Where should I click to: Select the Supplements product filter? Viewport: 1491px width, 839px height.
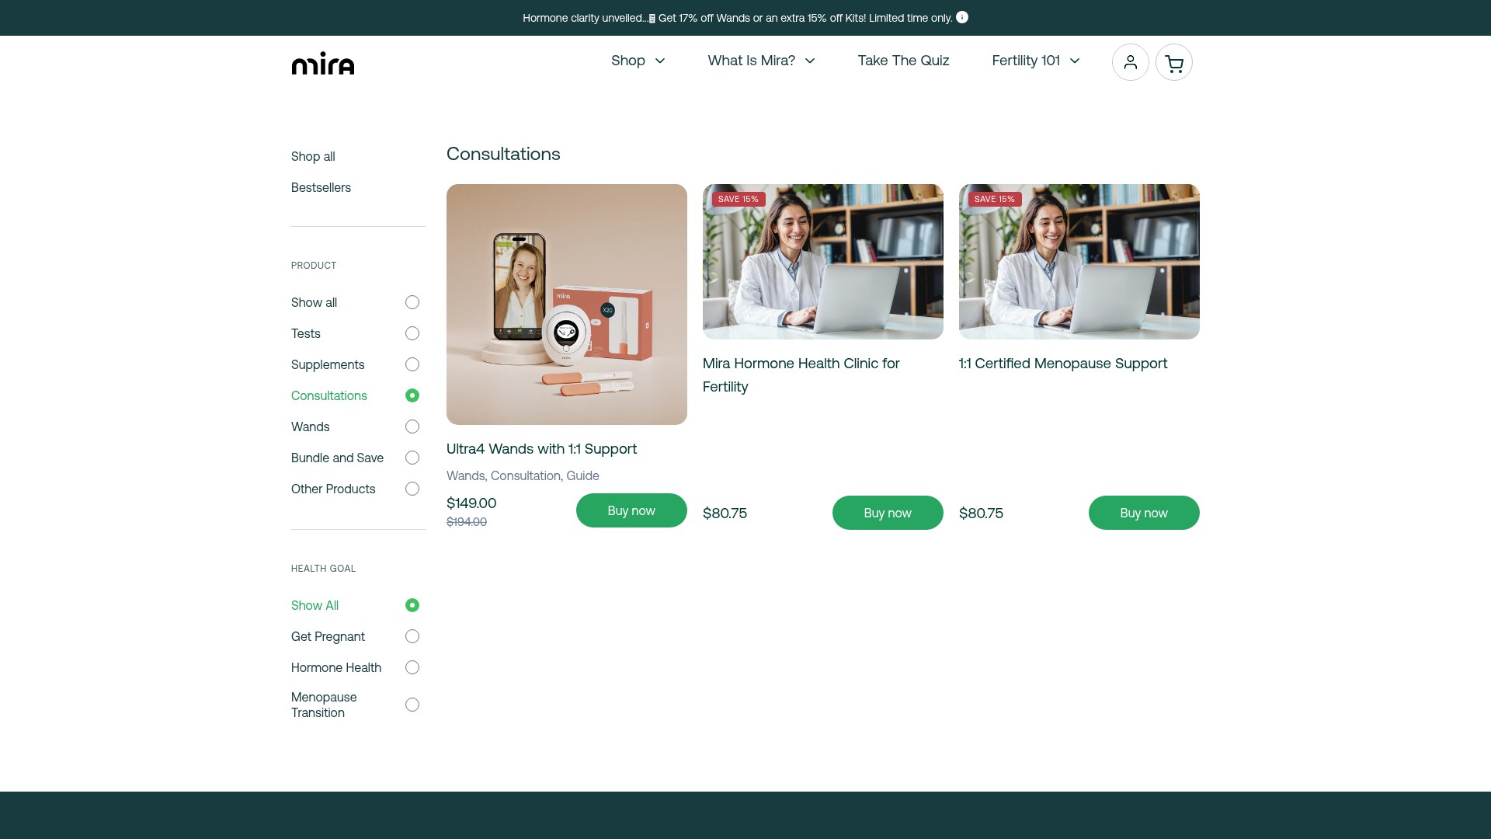tap(355, 364)
